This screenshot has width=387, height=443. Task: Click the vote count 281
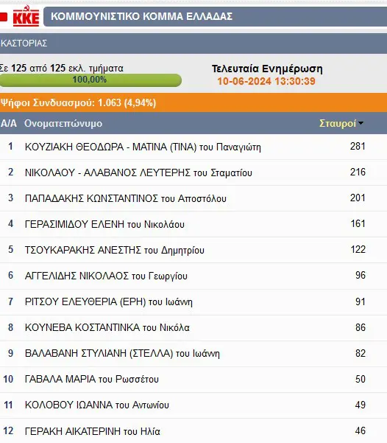pyautogui.click(x=358, y=147)
